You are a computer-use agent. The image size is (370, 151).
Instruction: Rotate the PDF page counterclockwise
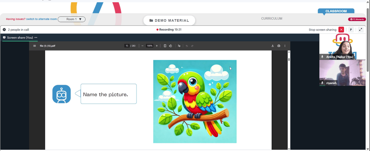(170, 46)
